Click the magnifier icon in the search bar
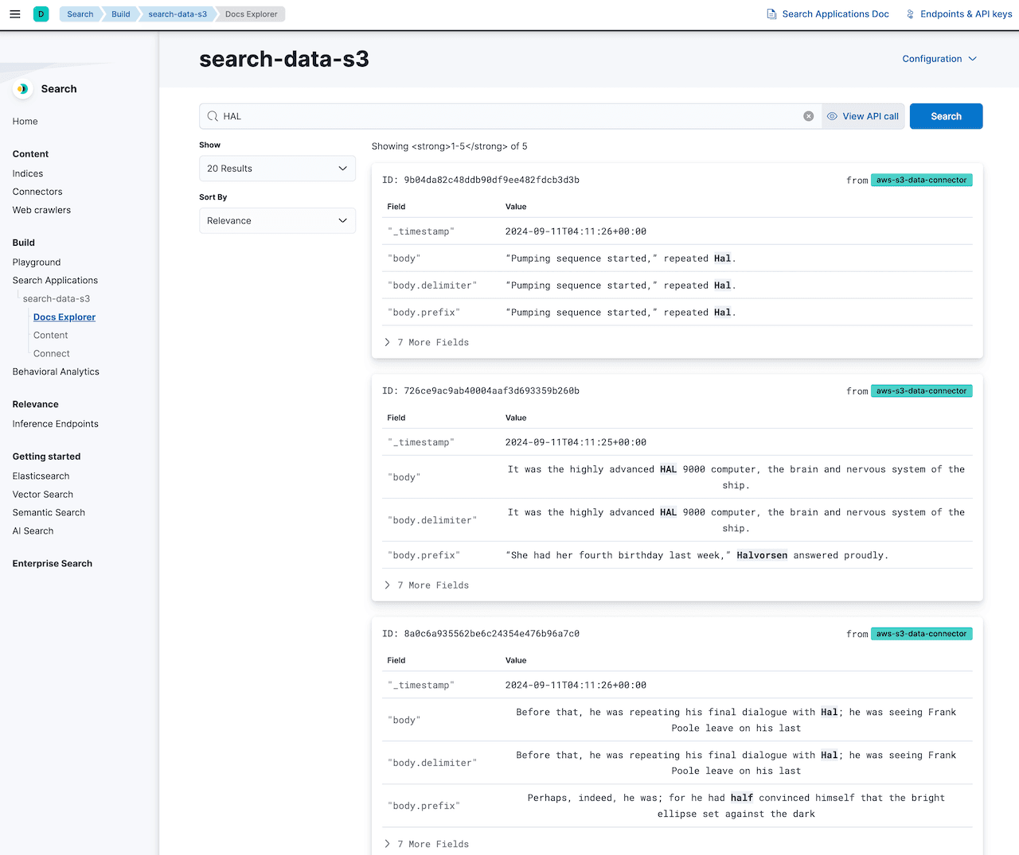The width and height of the screenshot is (1019, 855). 210,115
